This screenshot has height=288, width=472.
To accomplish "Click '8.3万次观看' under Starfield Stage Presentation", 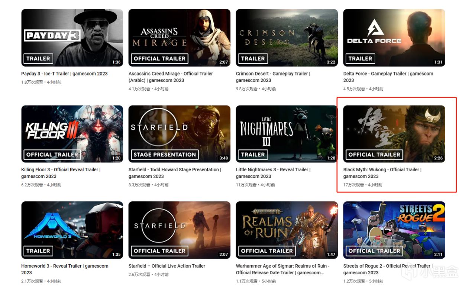I will coord(140,185).
